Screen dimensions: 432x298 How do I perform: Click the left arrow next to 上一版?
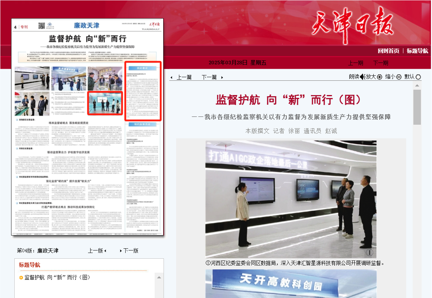pyautogui.click(x=105, y=251)
